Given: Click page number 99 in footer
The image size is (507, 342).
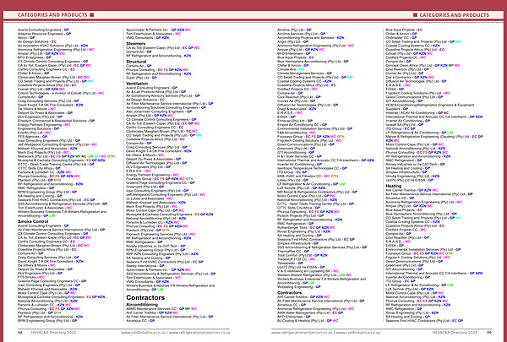Looking at the screenshot, I should click(489, 333).
